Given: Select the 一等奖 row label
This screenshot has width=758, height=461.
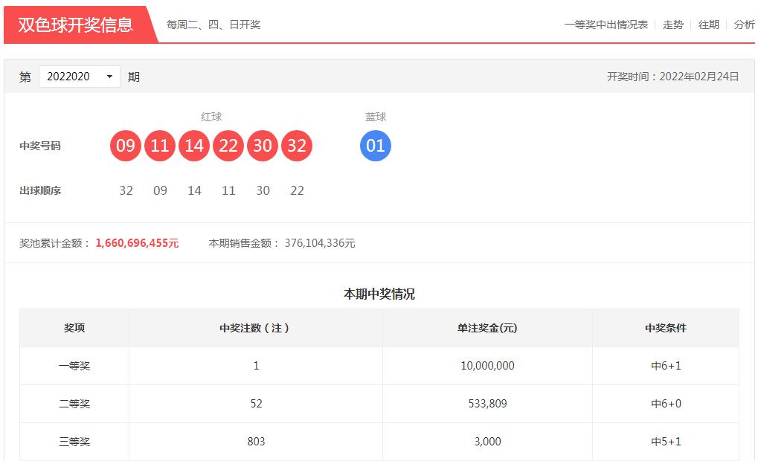Looking at the screenshot, I should [74, 366].
